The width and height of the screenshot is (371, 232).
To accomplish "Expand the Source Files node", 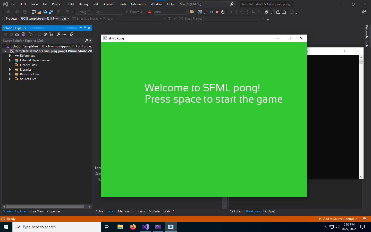I will click(10, 79).
